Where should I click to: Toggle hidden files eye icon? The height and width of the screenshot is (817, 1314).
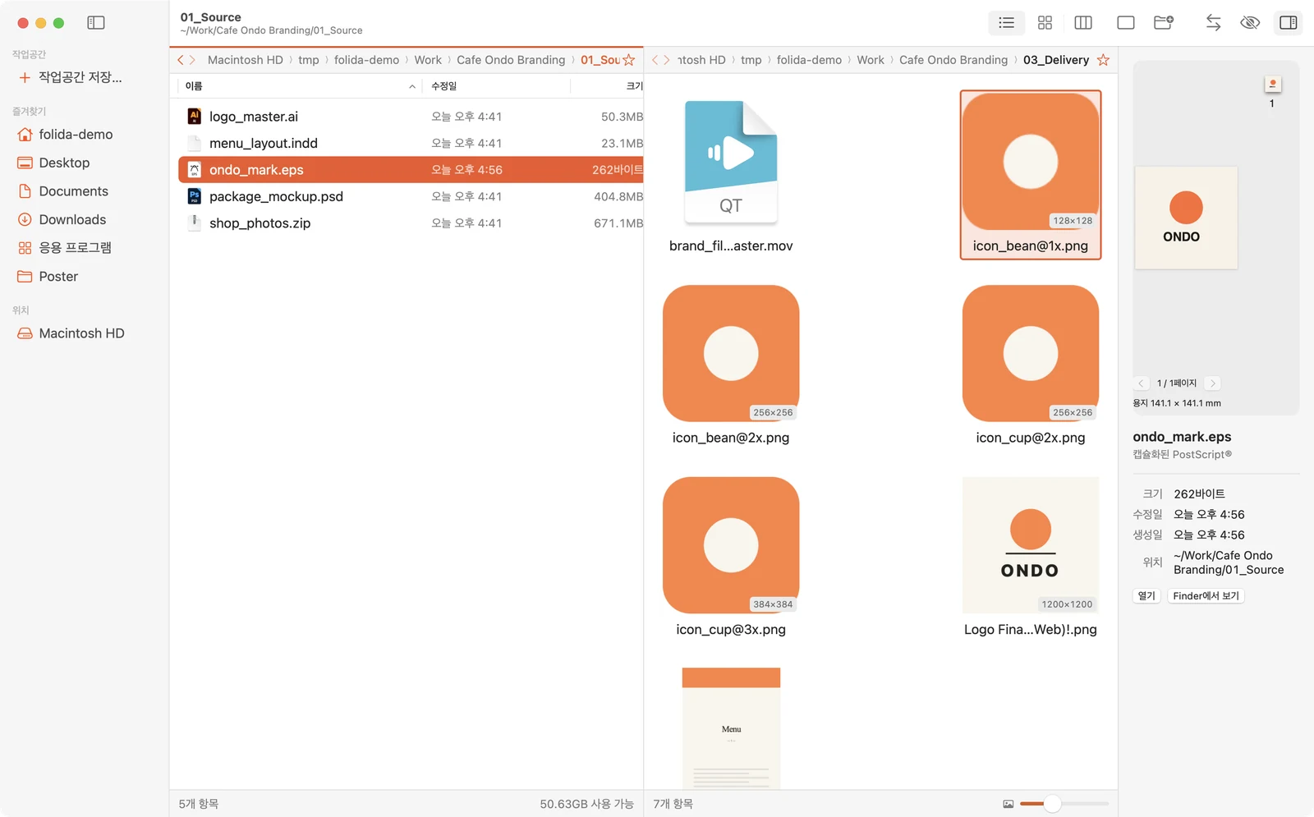1250,23
